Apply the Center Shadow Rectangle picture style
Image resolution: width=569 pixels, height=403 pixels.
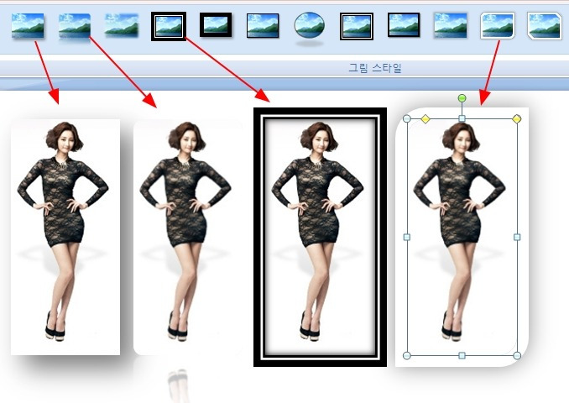click(451, 25)
